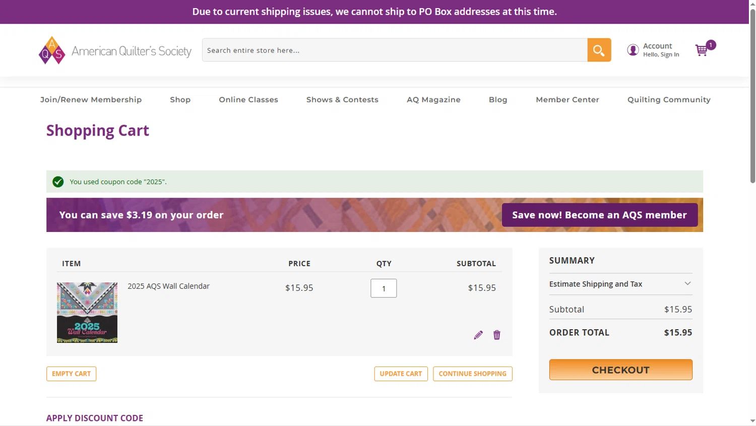This screenshot has height=426, width=756.
Task: Click the PO Box shipping notice banner
Action: click(x=374, y=12)
